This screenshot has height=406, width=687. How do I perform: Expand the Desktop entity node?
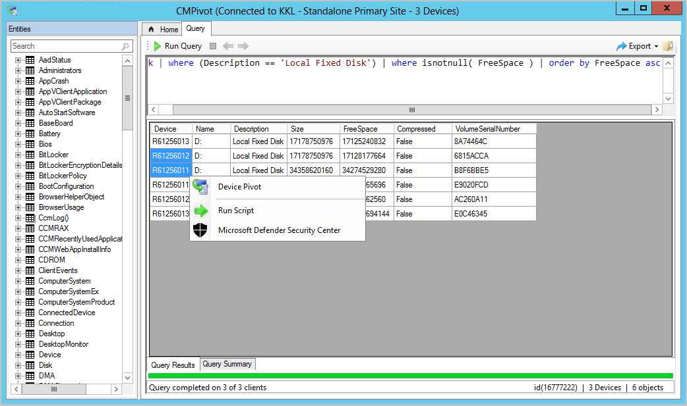(x=18, y=334)
